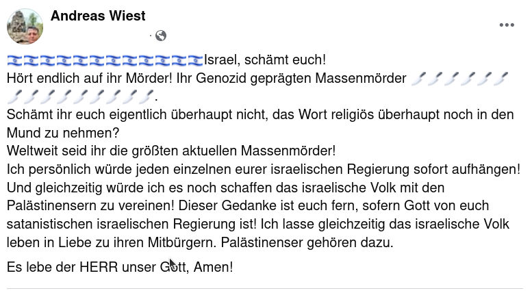Viewport: 532px width, 293px height.
Task: Click the dot separator beside the globe icon
Action: (x=151, y=36)
